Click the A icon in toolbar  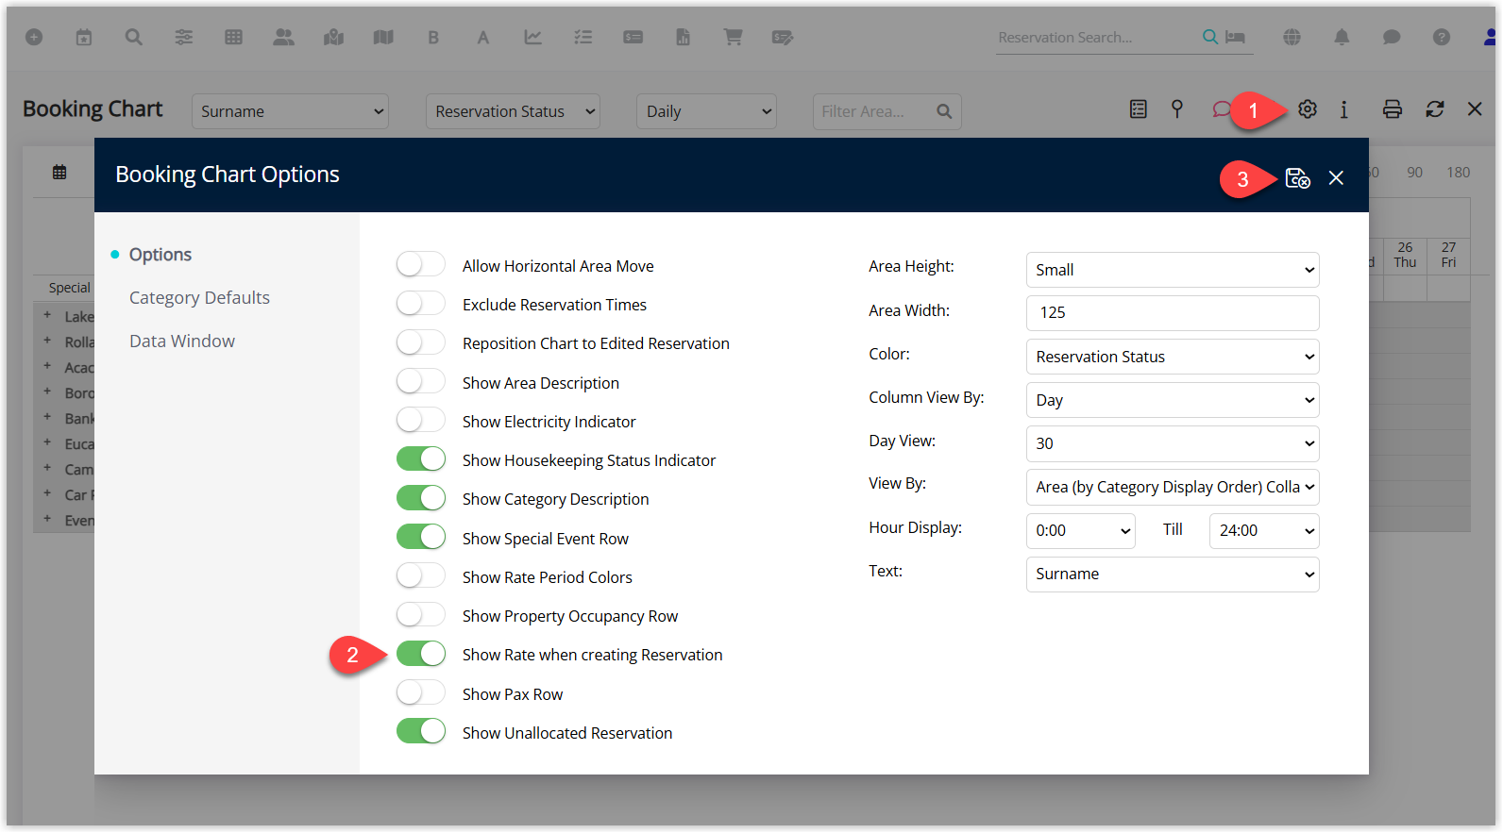[x=483, y=38]
